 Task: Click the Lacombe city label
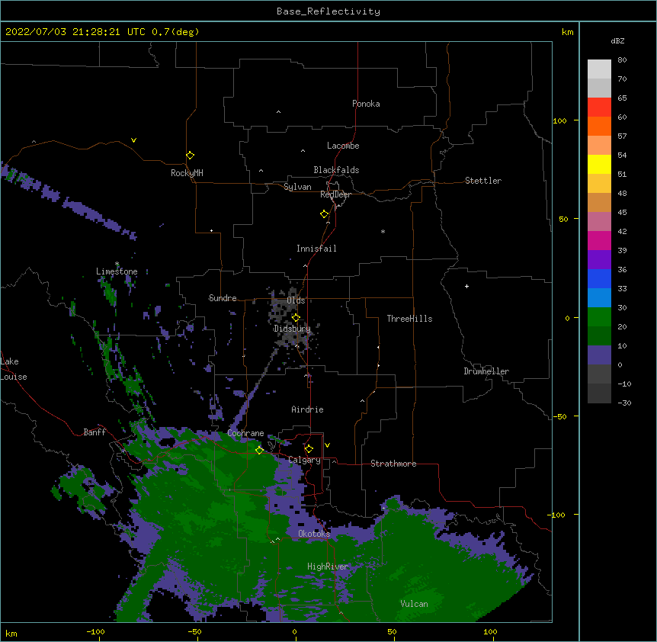pos(343,146)
